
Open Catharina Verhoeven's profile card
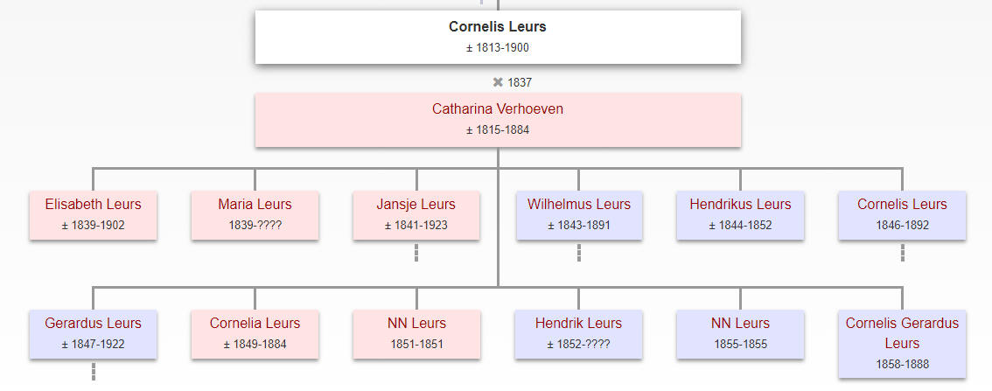tap(498, 120)
